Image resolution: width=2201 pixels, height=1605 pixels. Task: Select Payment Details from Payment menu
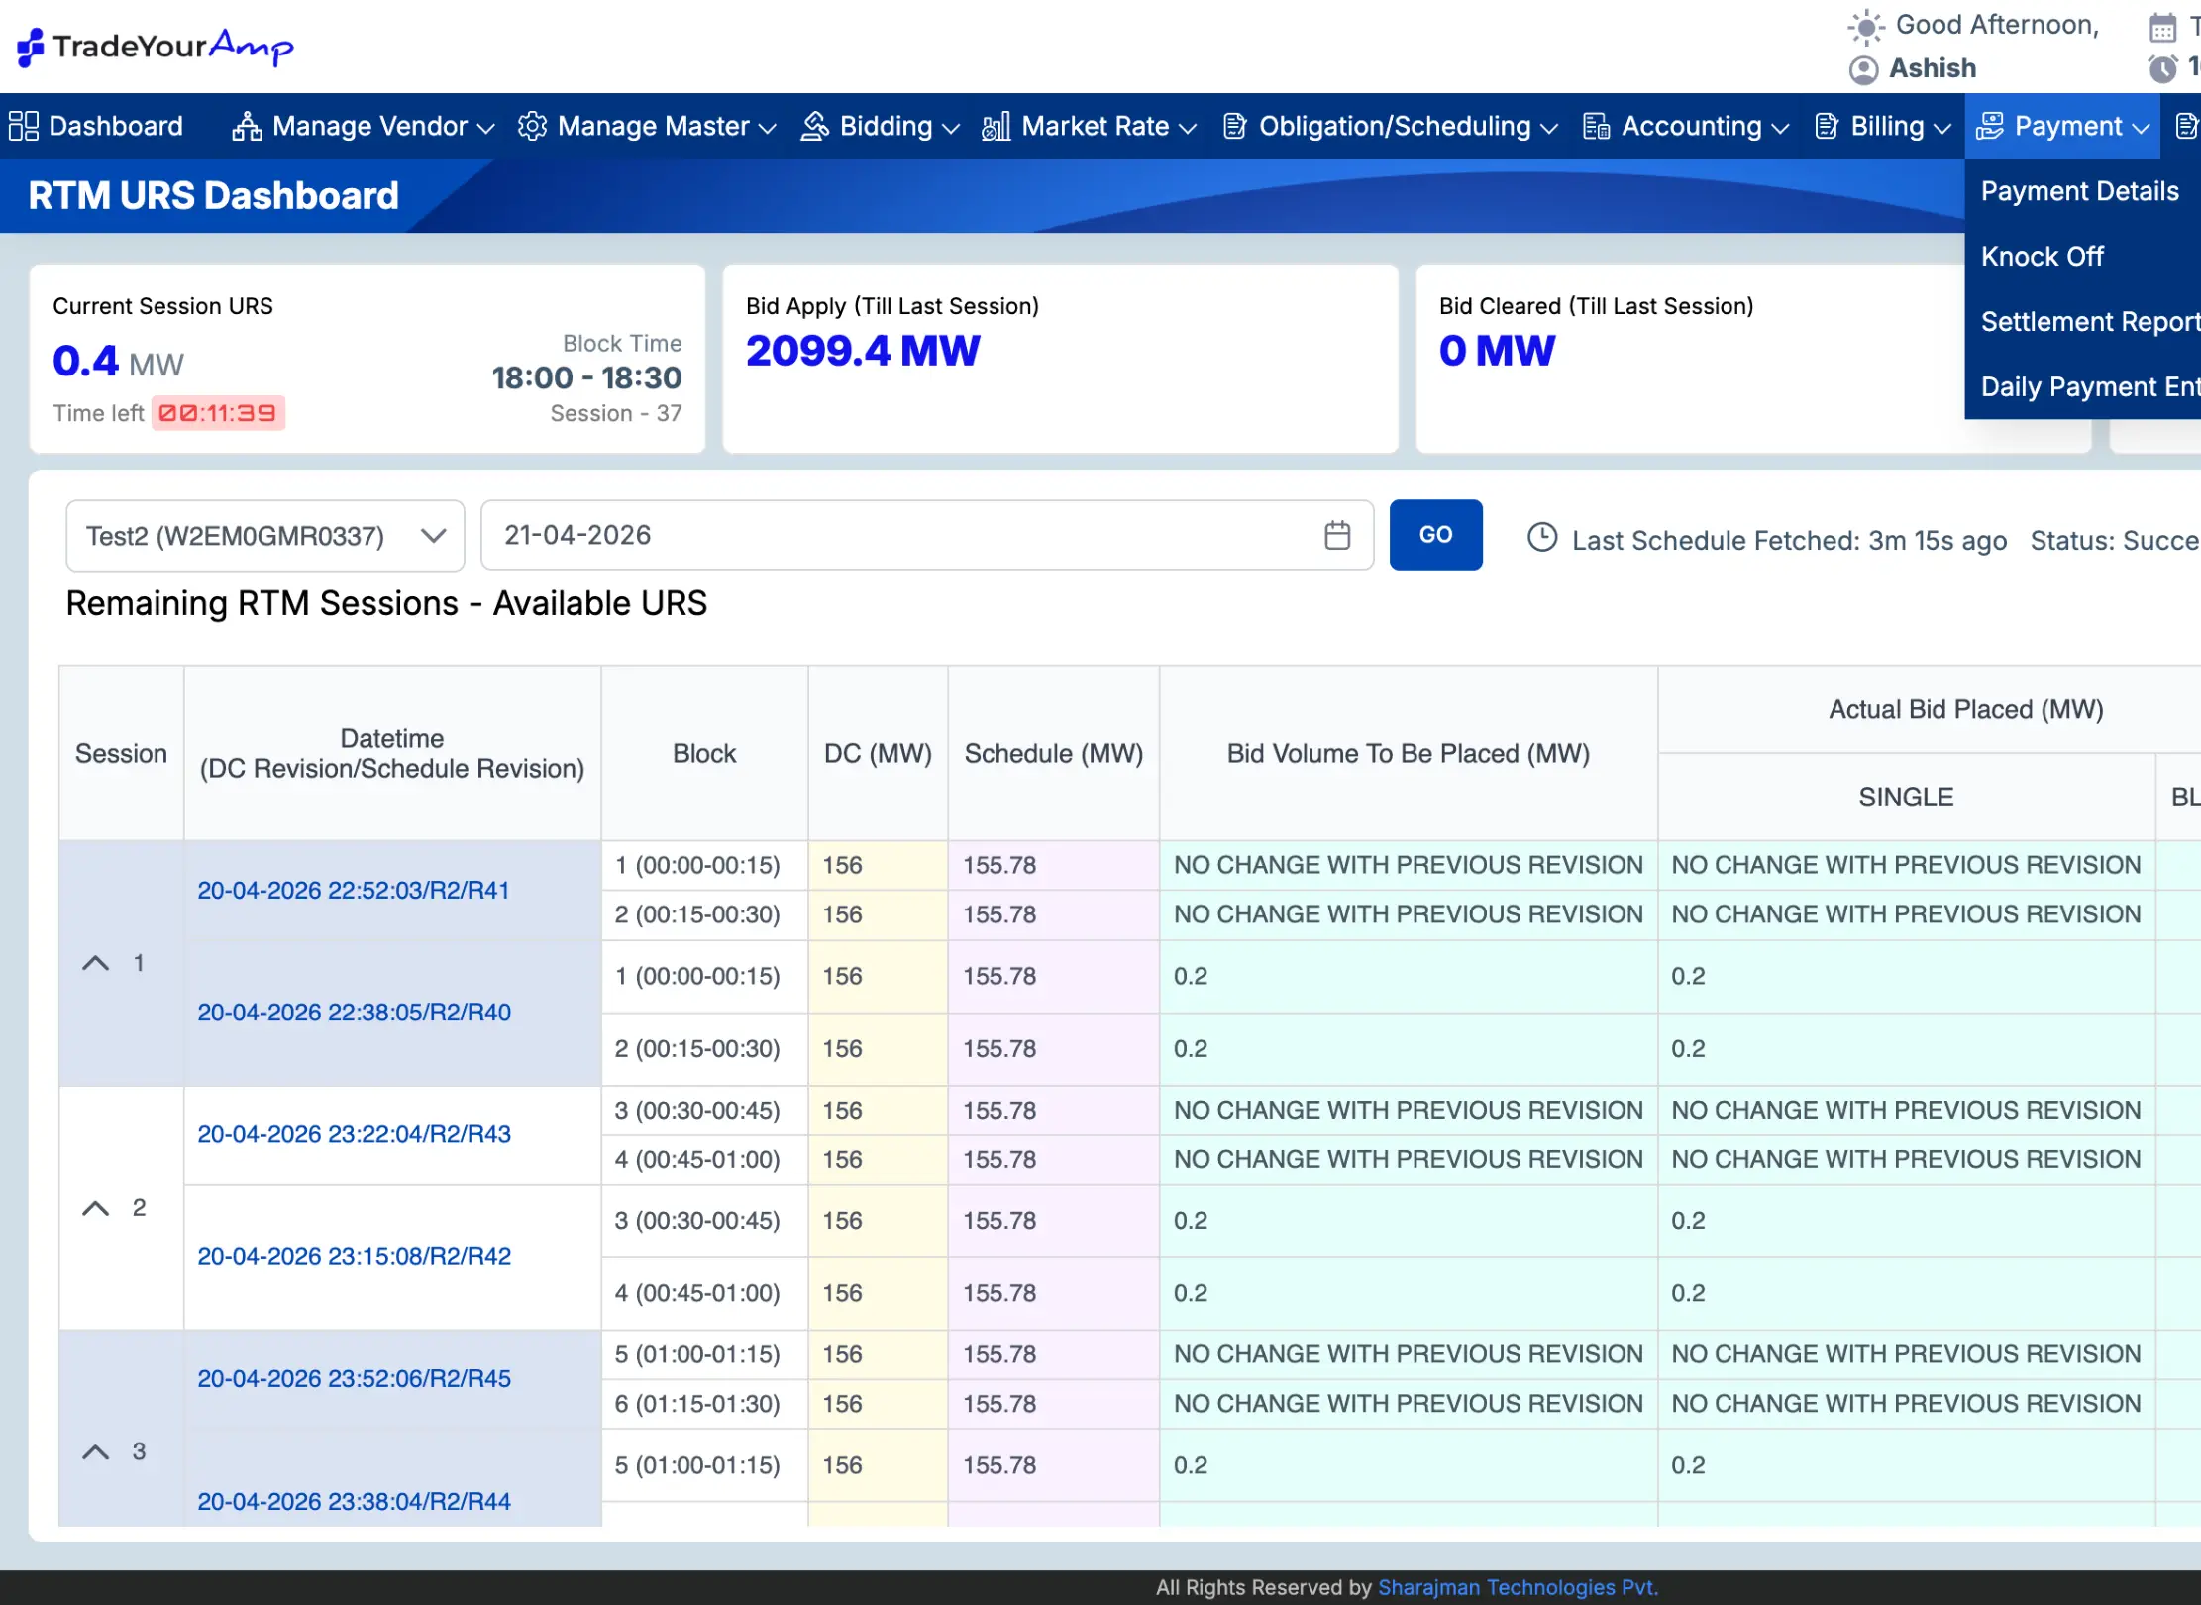point(2079,191)
